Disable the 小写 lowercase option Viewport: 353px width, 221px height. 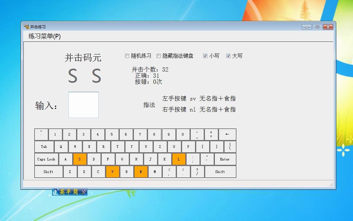[x=205, y=56]
